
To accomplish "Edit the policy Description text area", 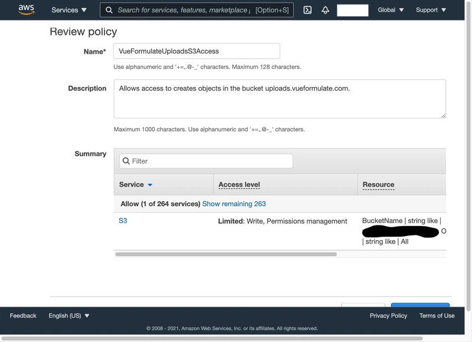I will 280,99.
